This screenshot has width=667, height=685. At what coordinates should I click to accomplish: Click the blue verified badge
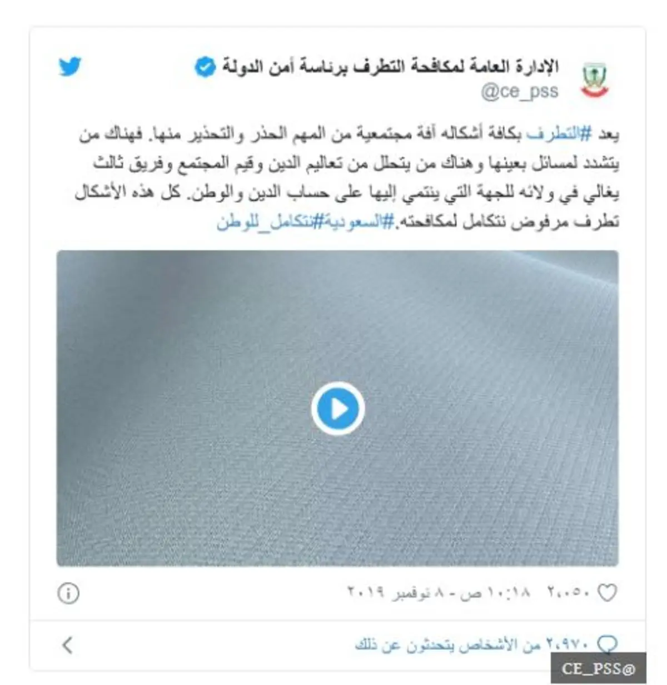pos(205,68)
